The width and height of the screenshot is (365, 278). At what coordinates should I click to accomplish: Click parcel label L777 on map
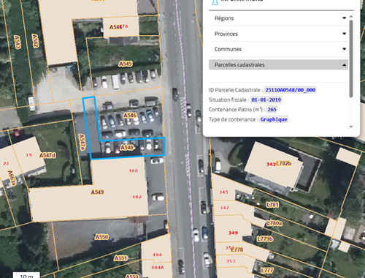267,271
